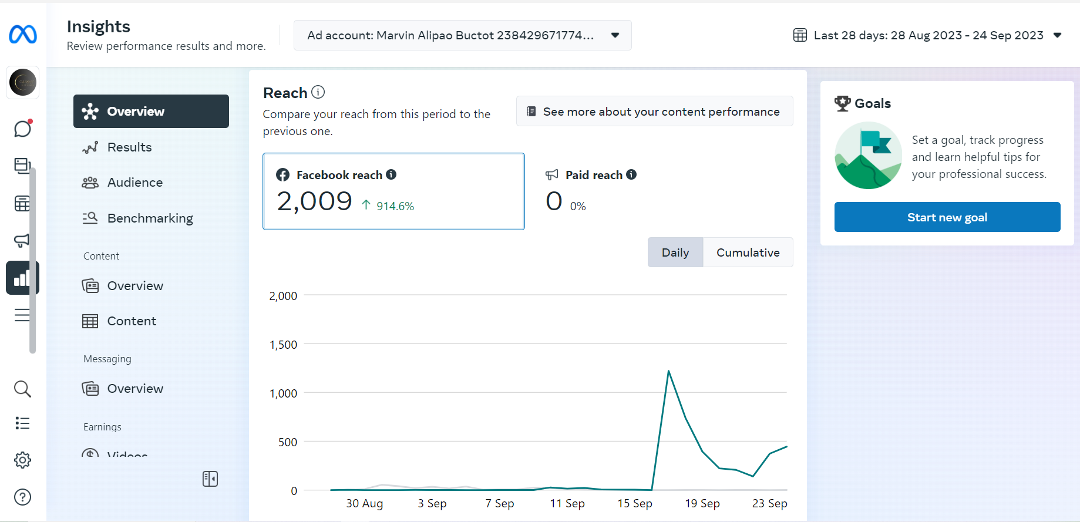Switch the chart to Daily view

pos(675,252)
